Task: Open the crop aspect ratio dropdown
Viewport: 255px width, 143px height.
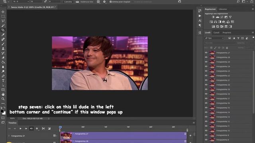Action: 21,2
